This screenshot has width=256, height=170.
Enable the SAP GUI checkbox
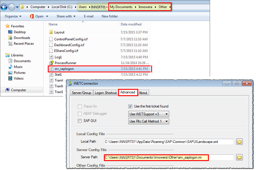(x=80, y=121)
